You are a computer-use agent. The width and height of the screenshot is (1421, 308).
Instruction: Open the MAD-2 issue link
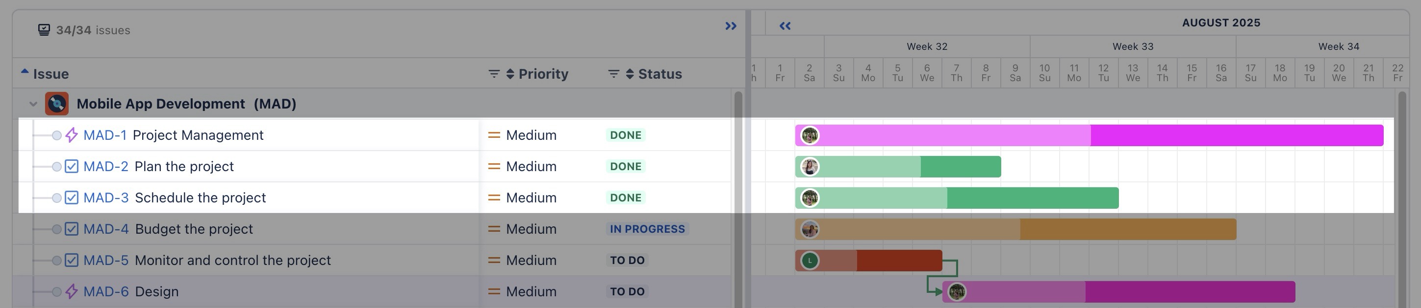click(x=106, y=166)
